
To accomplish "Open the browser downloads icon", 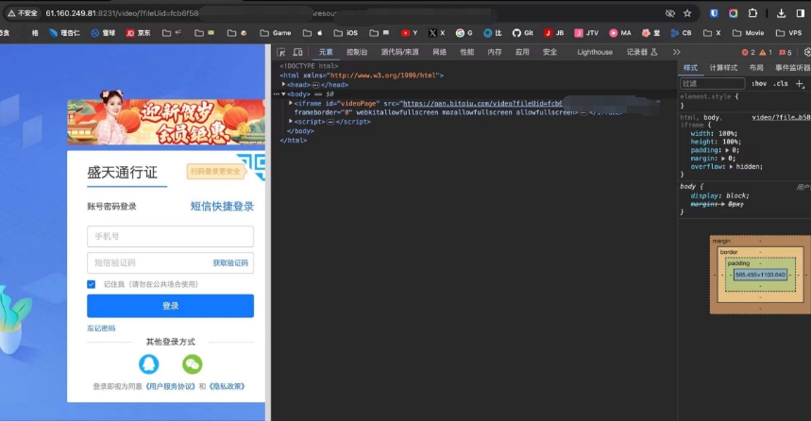I will coord(781,13).
